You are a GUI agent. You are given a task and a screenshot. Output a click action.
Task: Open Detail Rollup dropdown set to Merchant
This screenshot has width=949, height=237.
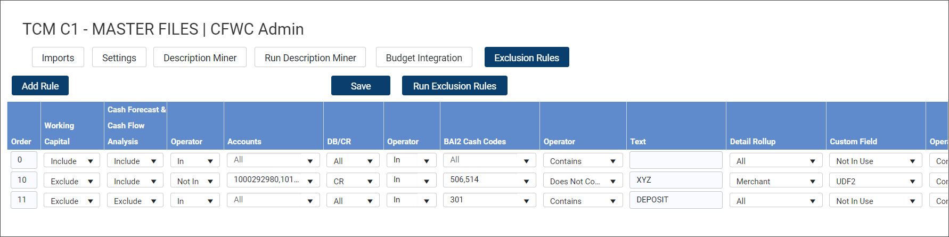[776, 181]
